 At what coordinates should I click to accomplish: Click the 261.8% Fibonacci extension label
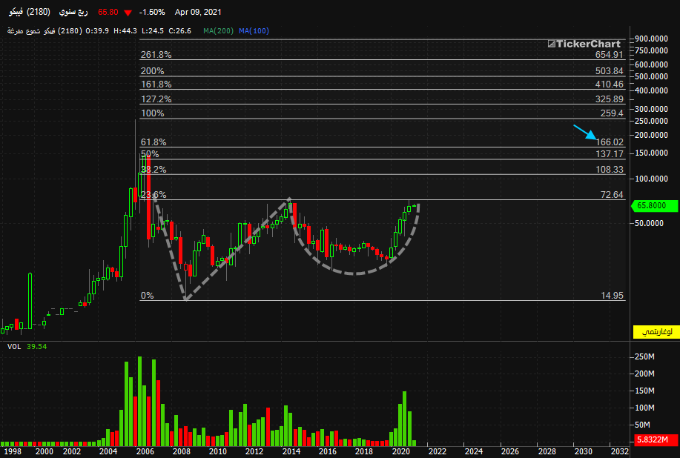[156, 55]
